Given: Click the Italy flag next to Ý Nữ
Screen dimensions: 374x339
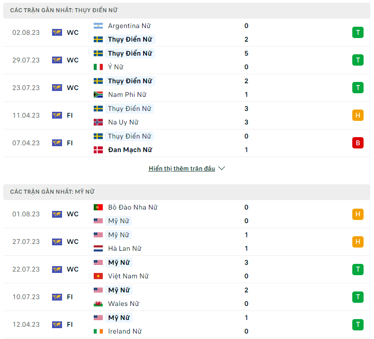Looking at the screenshot, I should (98, 67).
